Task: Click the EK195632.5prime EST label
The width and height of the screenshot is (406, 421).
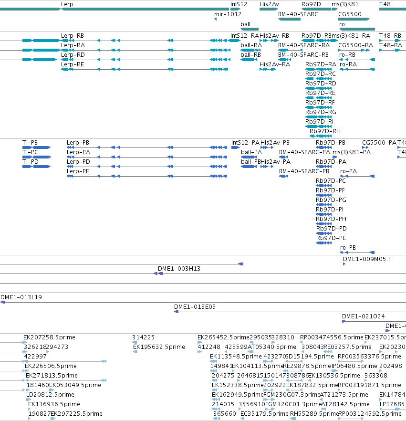Action: point(159,347)
